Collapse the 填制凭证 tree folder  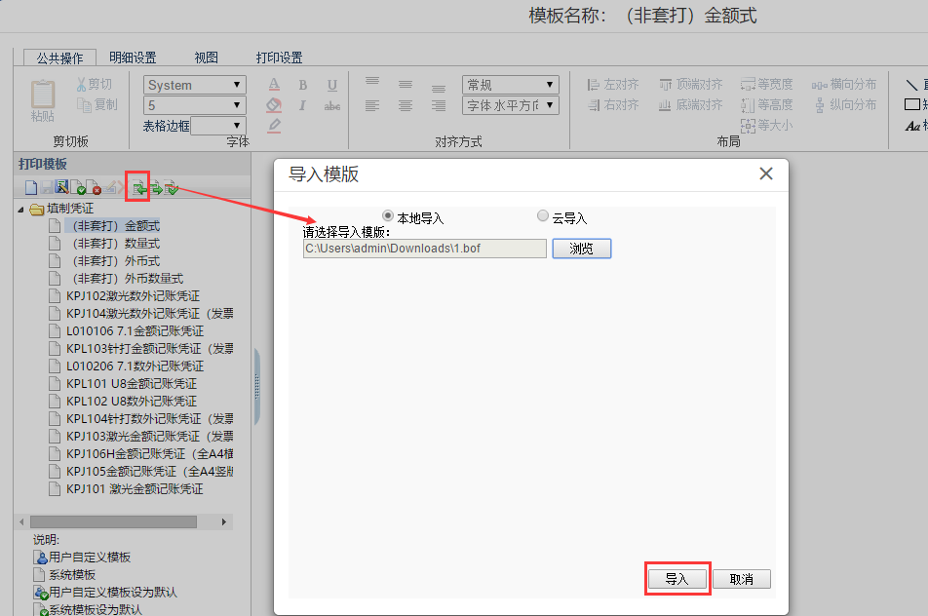(x=20, y=209)
